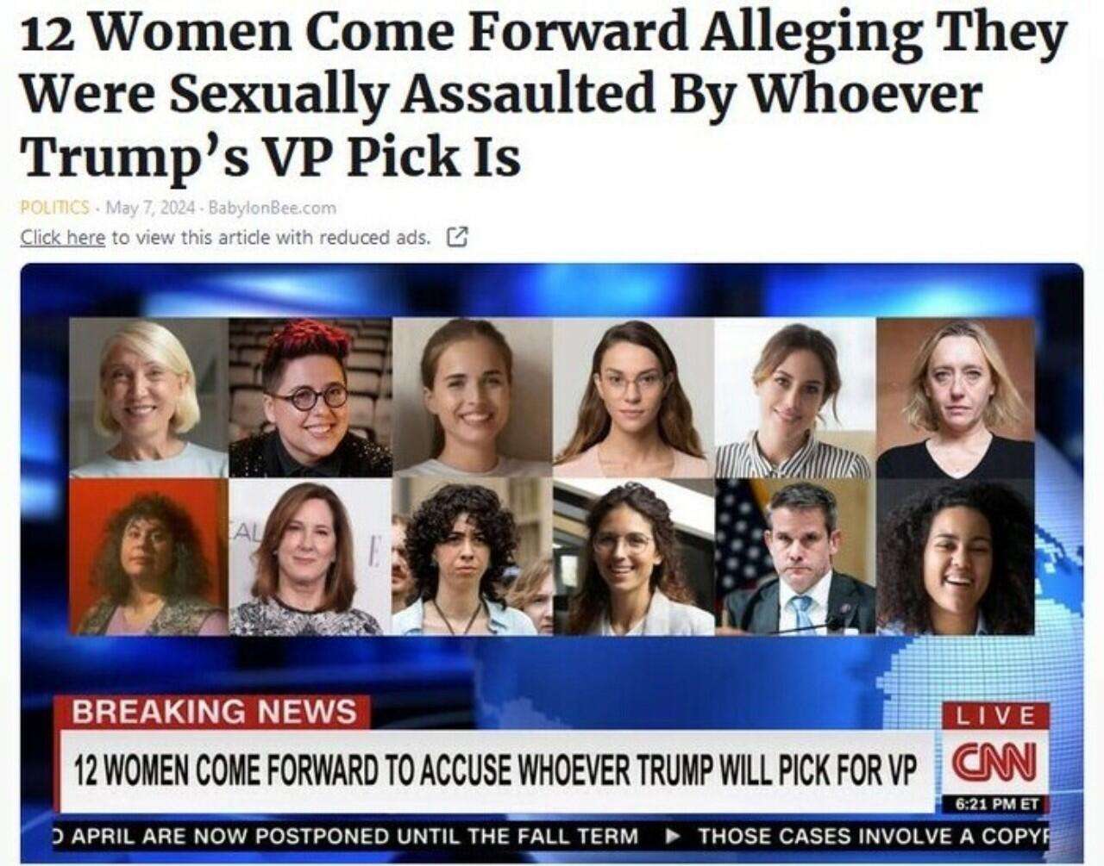
Task: Click the photo of woman in striped shirt
Action: tap(795, 397)
